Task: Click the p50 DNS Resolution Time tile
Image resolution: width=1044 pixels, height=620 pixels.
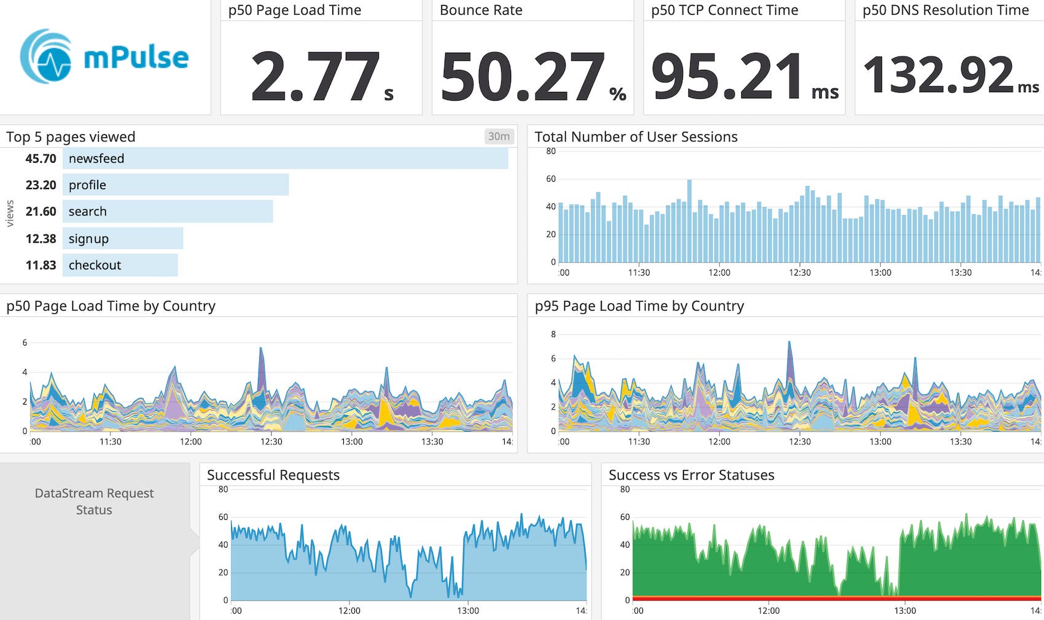Action: coord(949,58)
